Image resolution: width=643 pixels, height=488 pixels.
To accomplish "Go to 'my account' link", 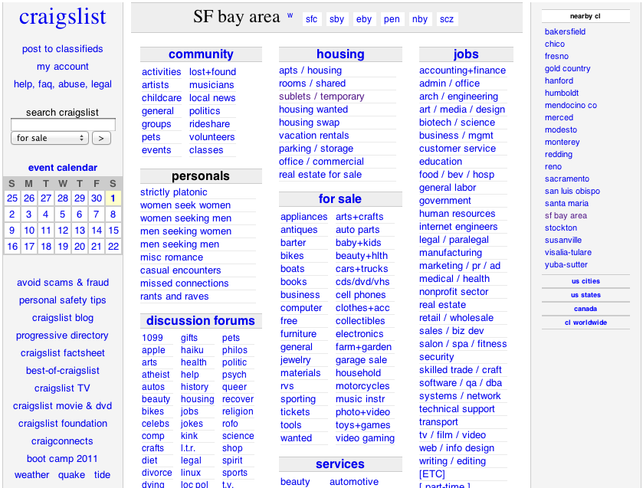I will click(63, 67).
